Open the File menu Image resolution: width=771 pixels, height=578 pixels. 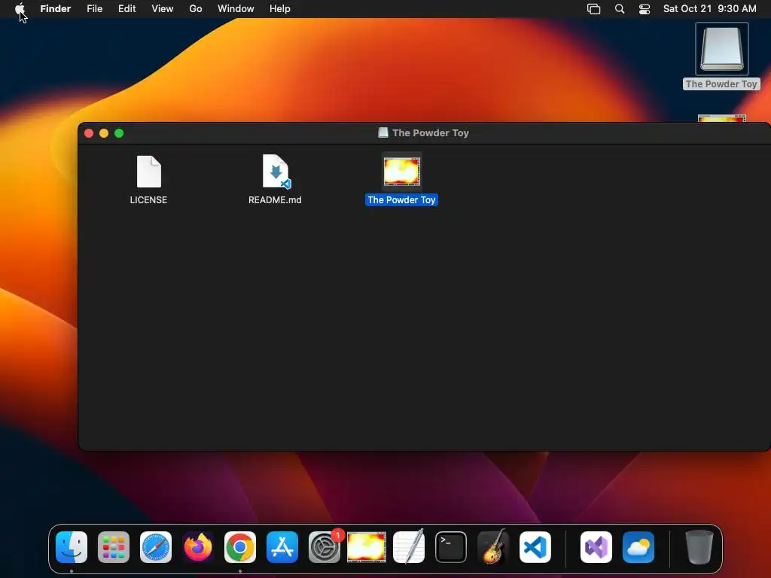(94, 9)
